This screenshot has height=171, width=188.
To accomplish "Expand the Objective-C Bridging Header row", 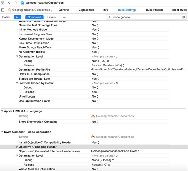I will click(17, 147).
